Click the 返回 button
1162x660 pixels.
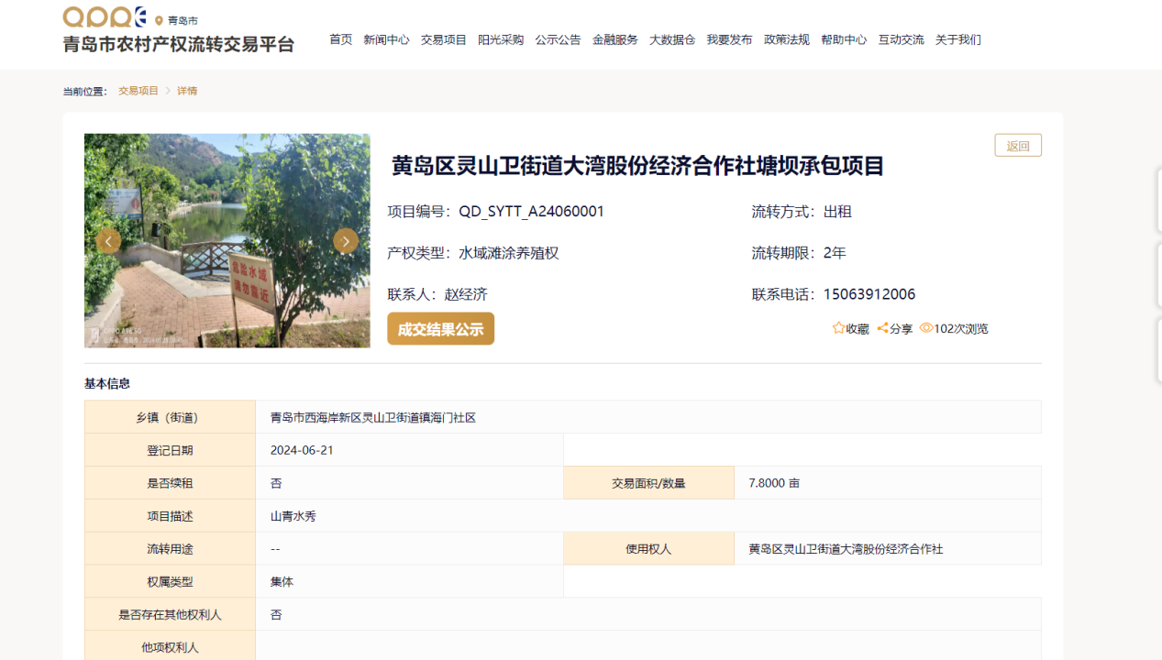tap(1018, 146)
